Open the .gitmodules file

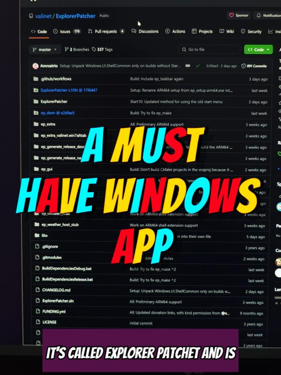tap(52, 257)
